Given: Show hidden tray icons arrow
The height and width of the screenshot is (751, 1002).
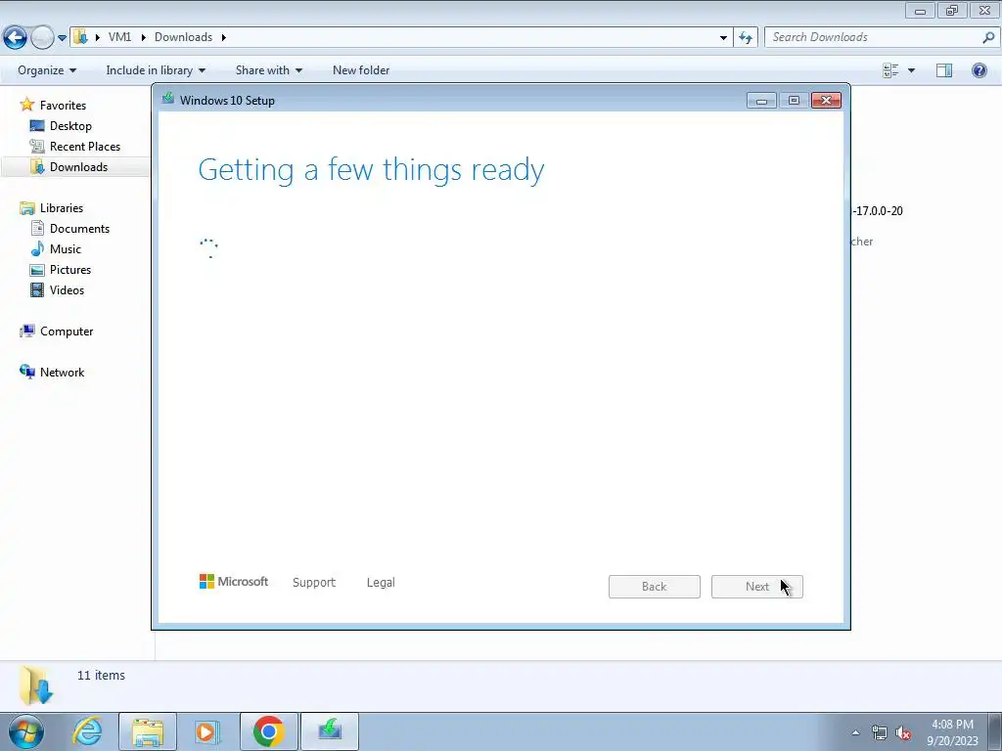Looking at the screenshot, I should coord(855,732).
